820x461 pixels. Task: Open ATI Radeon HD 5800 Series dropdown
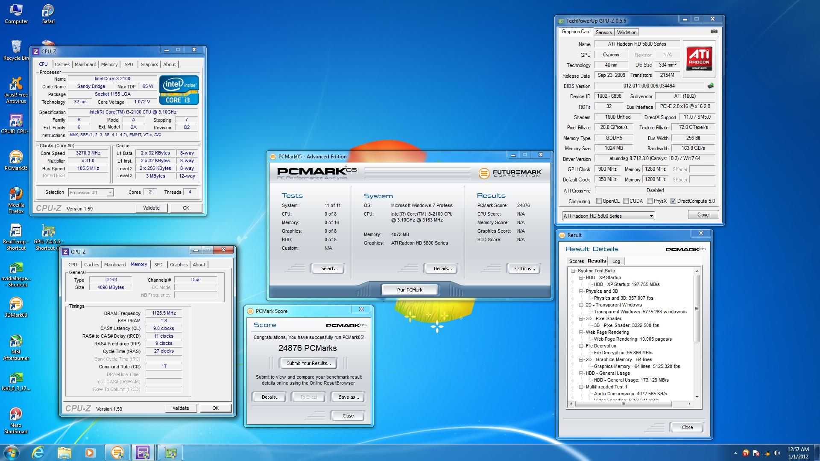pyautogui.click(x=608, y=216)
